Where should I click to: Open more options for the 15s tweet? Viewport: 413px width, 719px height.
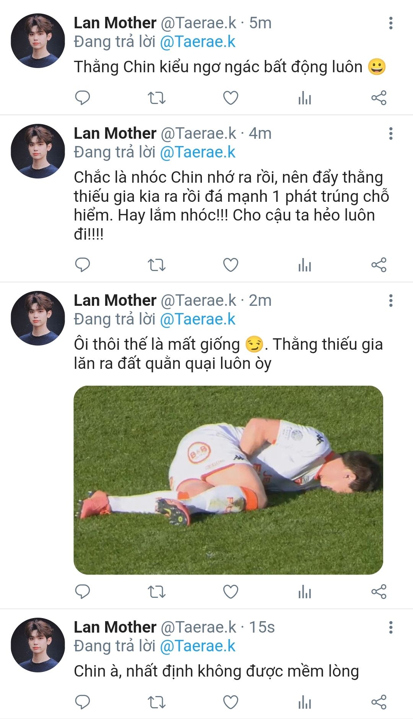390,628
